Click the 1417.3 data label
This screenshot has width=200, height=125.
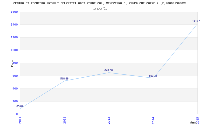[x=196, y=21]
